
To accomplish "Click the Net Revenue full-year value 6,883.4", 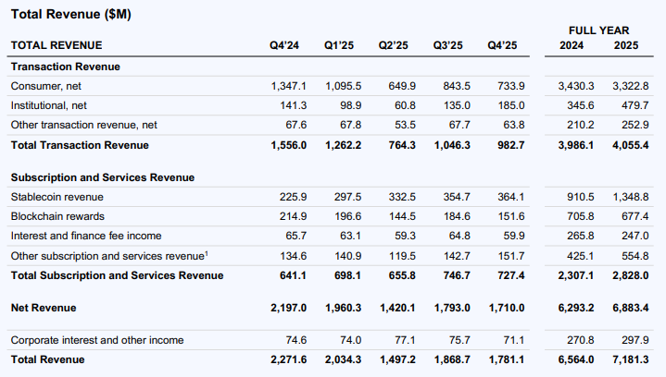I will tap(630, 308).
